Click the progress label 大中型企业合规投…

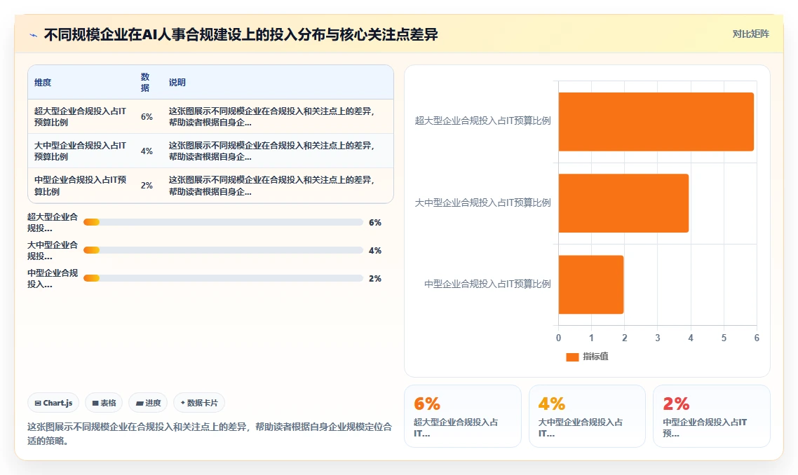coord(53,250)
